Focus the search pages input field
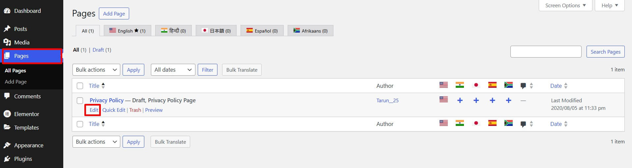The image size is (632, 168). coord(546,52)
